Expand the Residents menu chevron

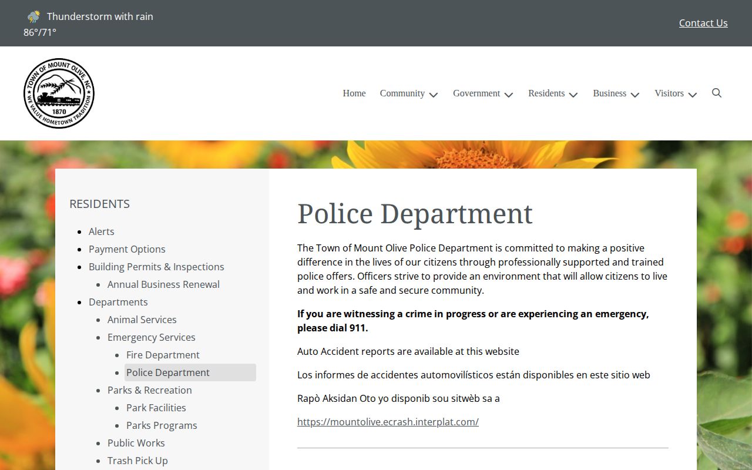coord(573,94)
